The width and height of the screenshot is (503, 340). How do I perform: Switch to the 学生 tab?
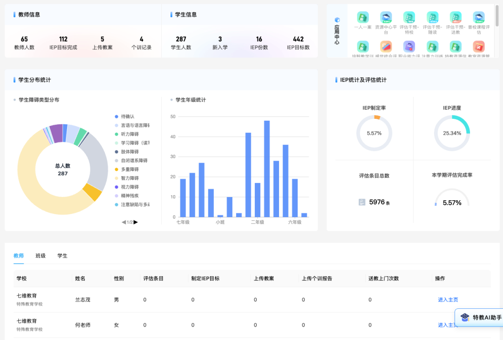tap(62, 256)
